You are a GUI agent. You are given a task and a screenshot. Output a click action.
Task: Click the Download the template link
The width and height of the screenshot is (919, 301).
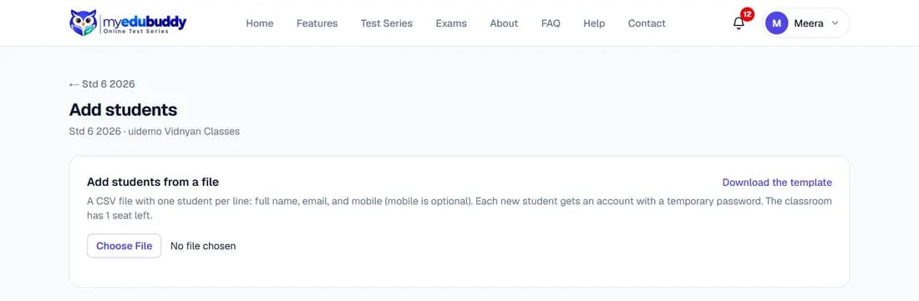[777, 183]
